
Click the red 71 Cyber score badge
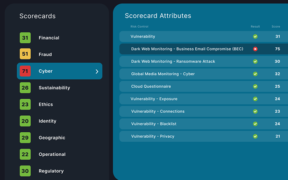pyautogui.click(x=25, y=71)
